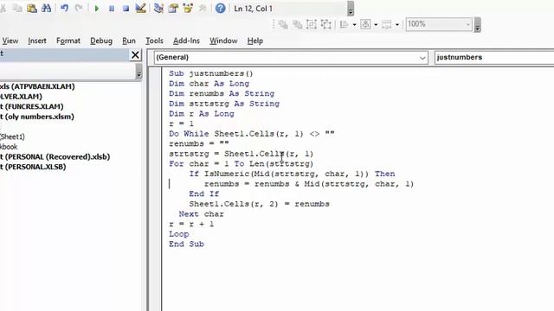
Task: Click the Make Width Same Size icon
Action: (387, 24)
